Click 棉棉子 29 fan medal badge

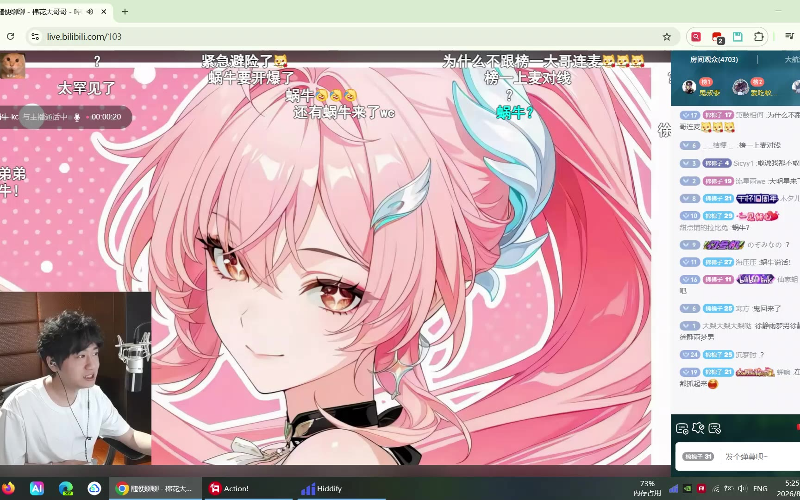[718, 216]
